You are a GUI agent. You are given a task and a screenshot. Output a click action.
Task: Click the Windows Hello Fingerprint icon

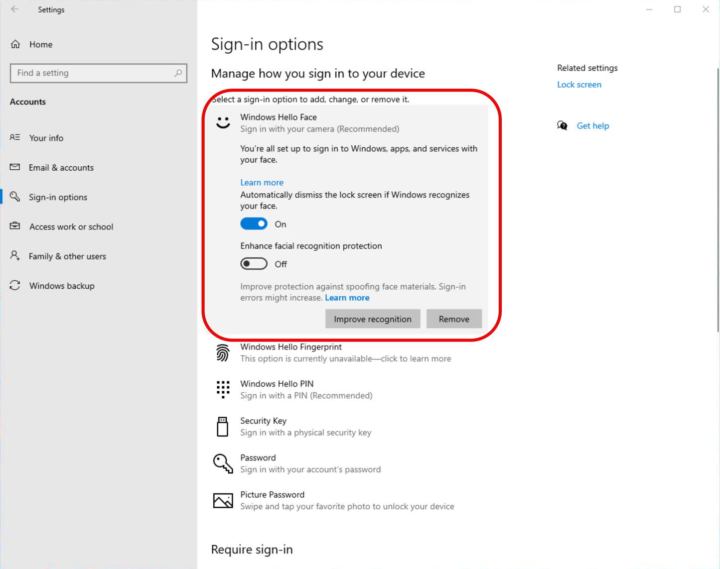point(223,352)
